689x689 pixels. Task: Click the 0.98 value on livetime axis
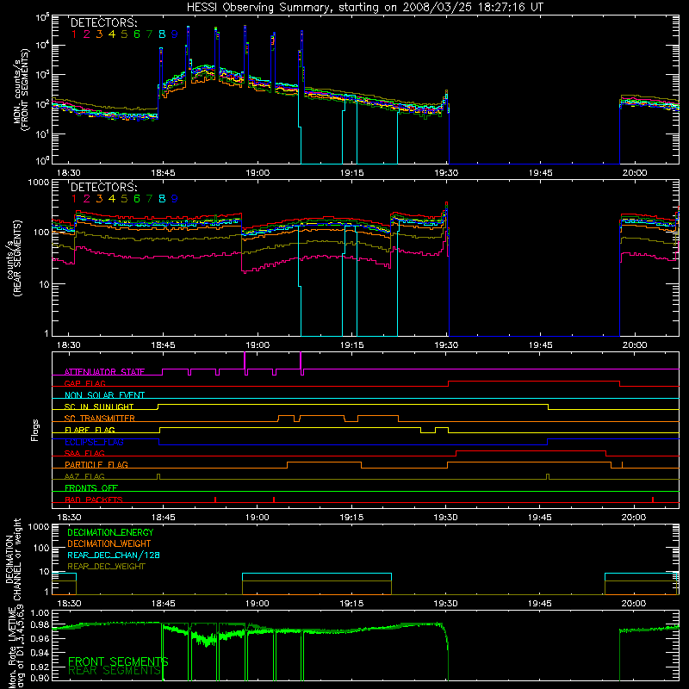[40, 625]
